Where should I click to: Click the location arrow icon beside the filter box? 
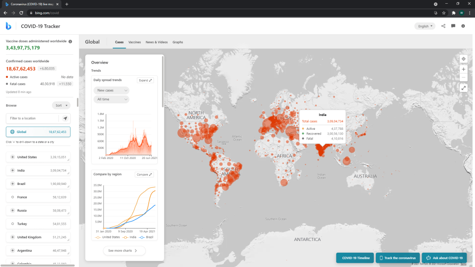tap(65, 118)
